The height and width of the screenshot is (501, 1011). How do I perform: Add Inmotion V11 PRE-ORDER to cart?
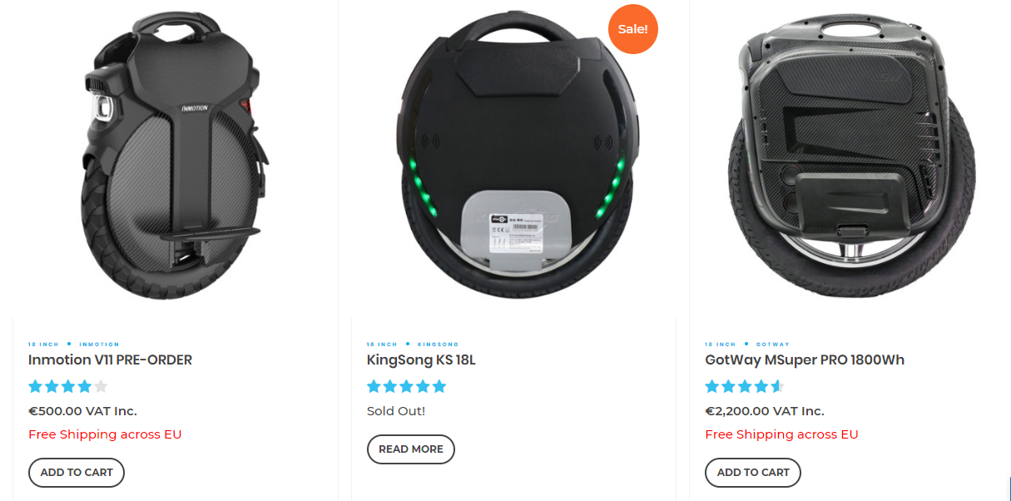(x=77, y=472)
